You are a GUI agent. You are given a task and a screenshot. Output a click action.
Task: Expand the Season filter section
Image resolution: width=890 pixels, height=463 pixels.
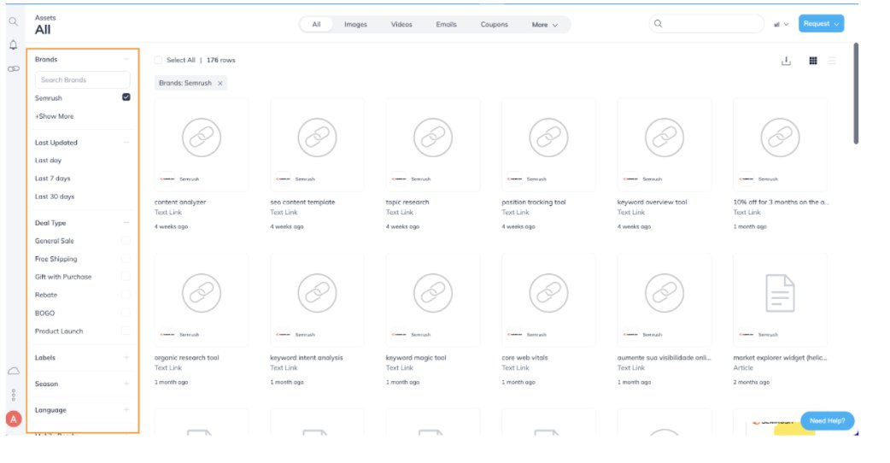click(x=126, y=384)
